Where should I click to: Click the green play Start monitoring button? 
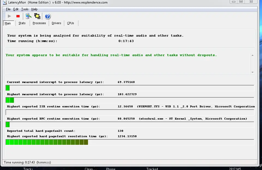[10, 16]
